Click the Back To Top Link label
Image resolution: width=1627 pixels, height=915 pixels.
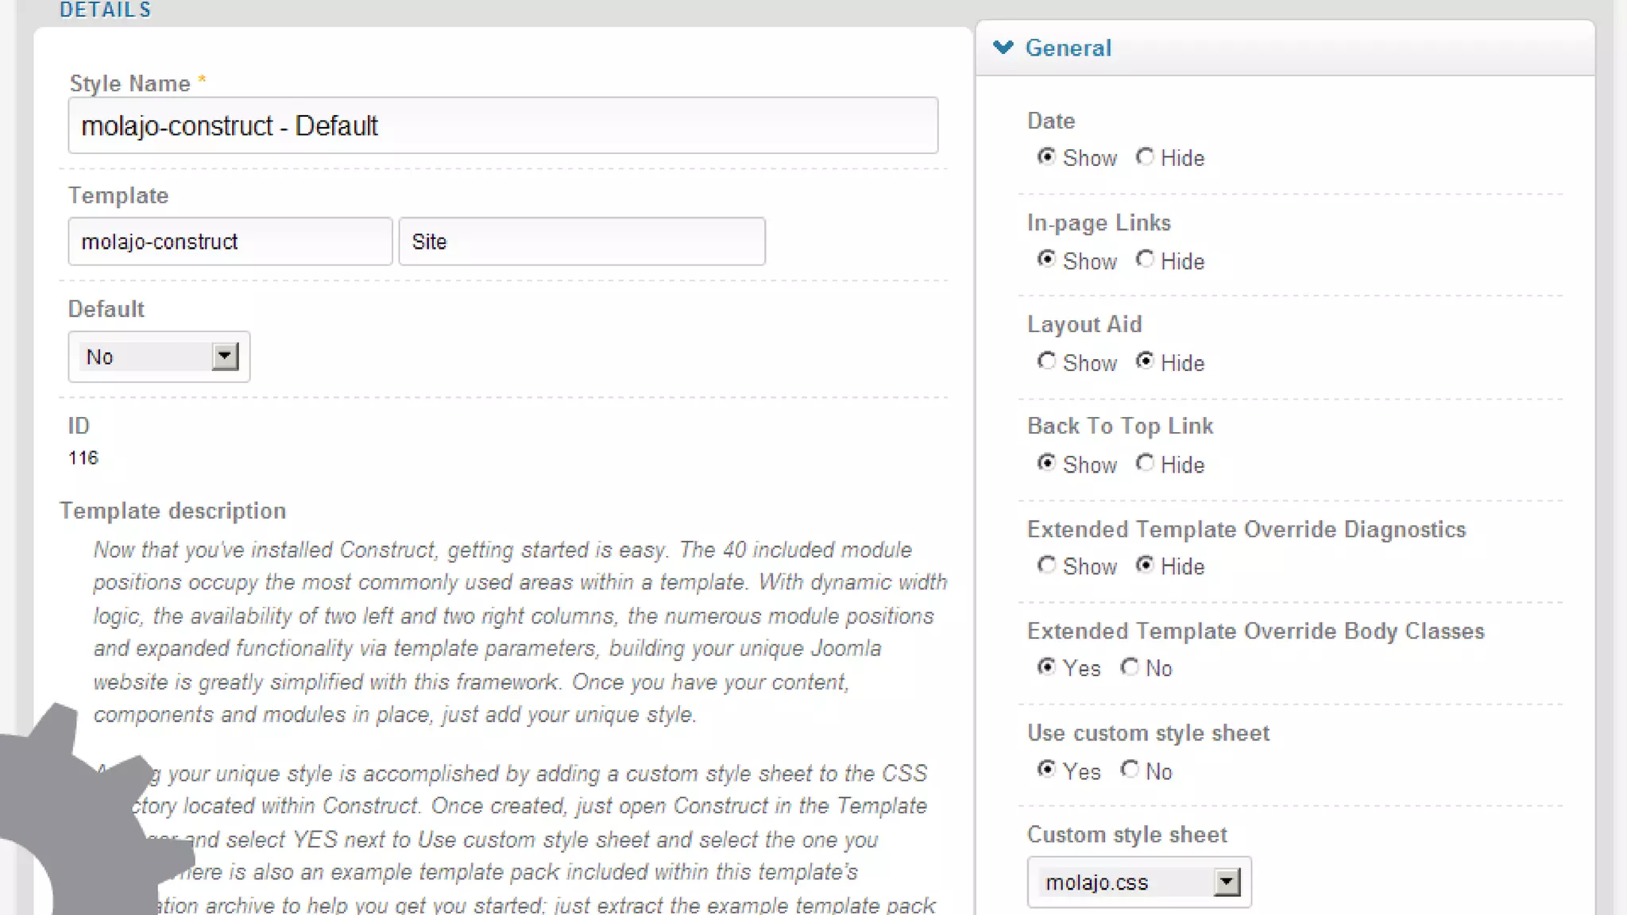point(1120,427)
